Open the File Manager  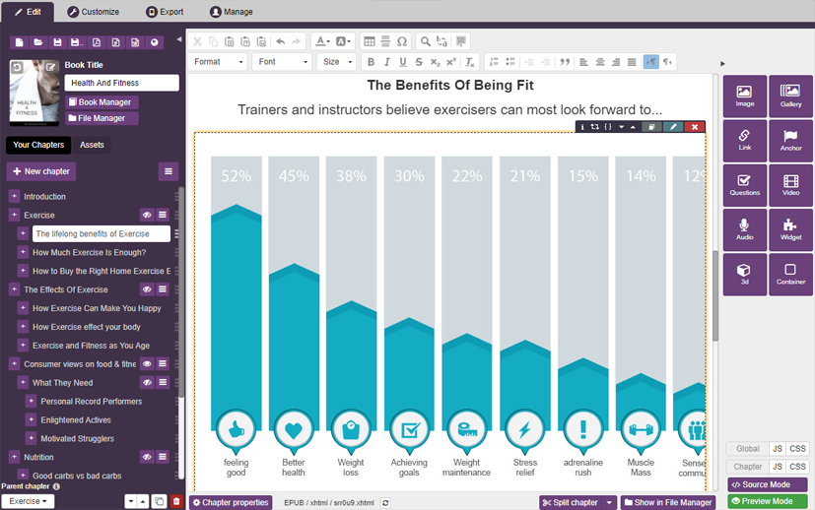[x=102, y=118]
